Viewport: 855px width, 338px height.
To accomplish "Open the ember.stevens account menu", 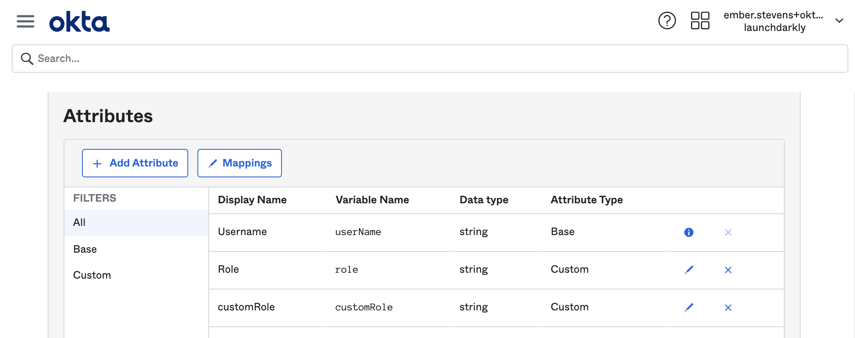I will 774,21.
